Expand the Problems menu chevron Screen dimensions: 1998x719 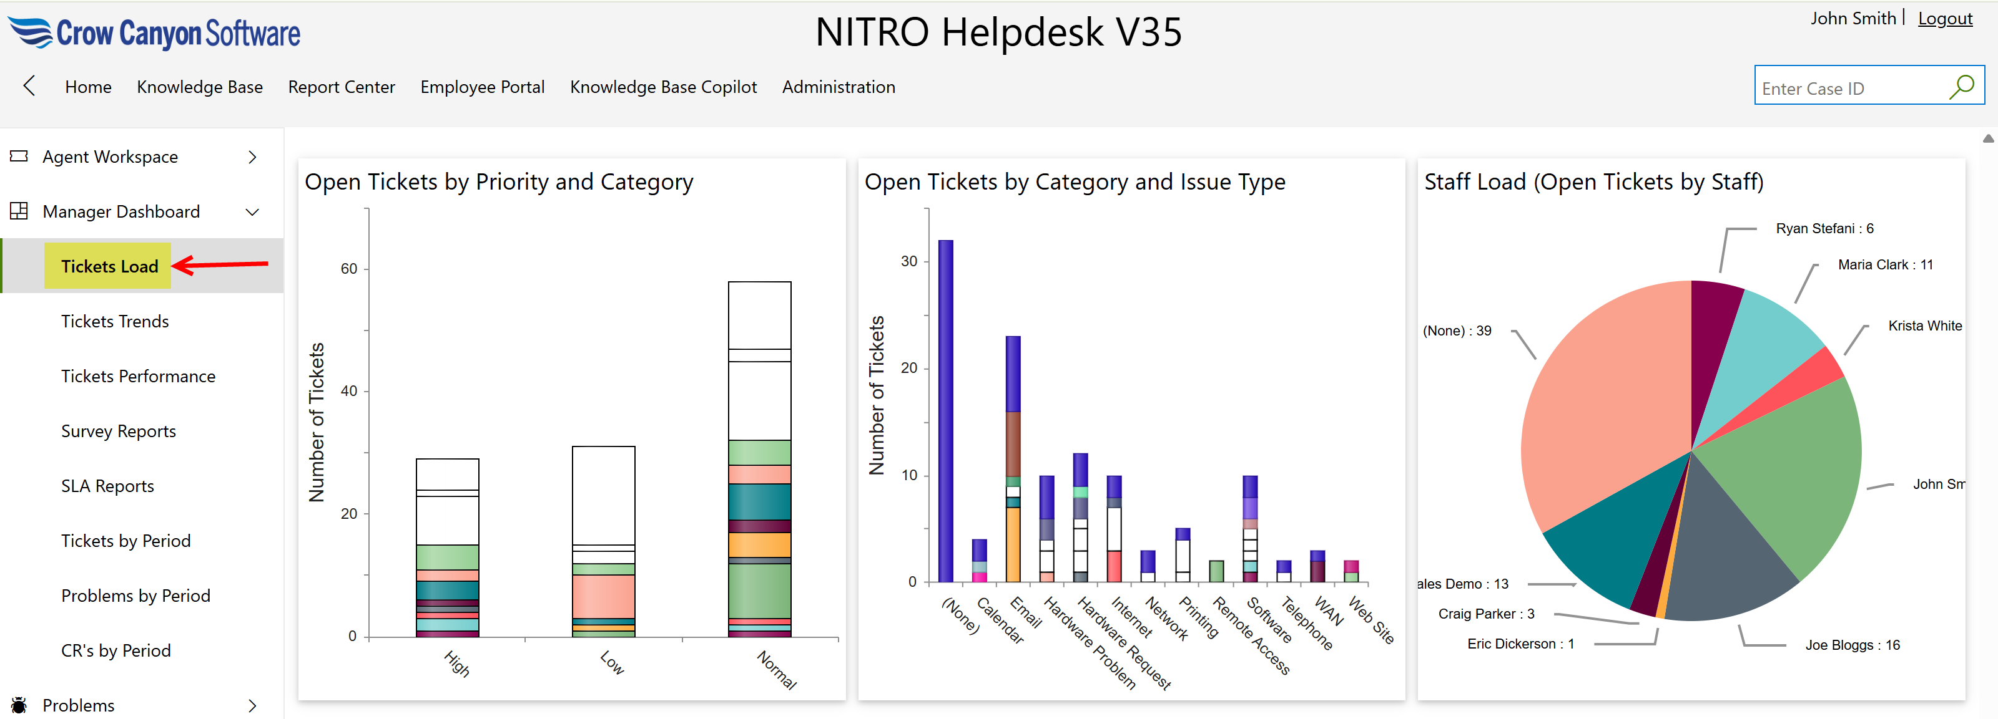(x=252, y=705)
